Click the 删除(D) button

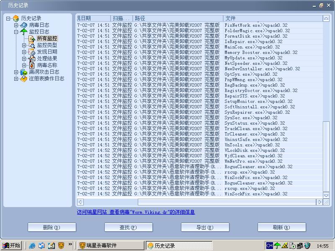pos(52,227)
